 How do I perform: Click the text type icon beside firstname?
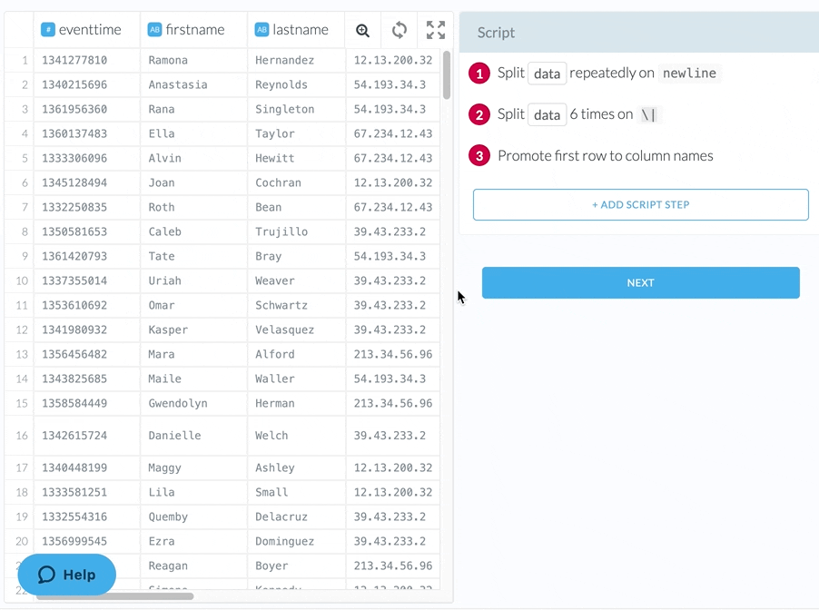point(154,30)
